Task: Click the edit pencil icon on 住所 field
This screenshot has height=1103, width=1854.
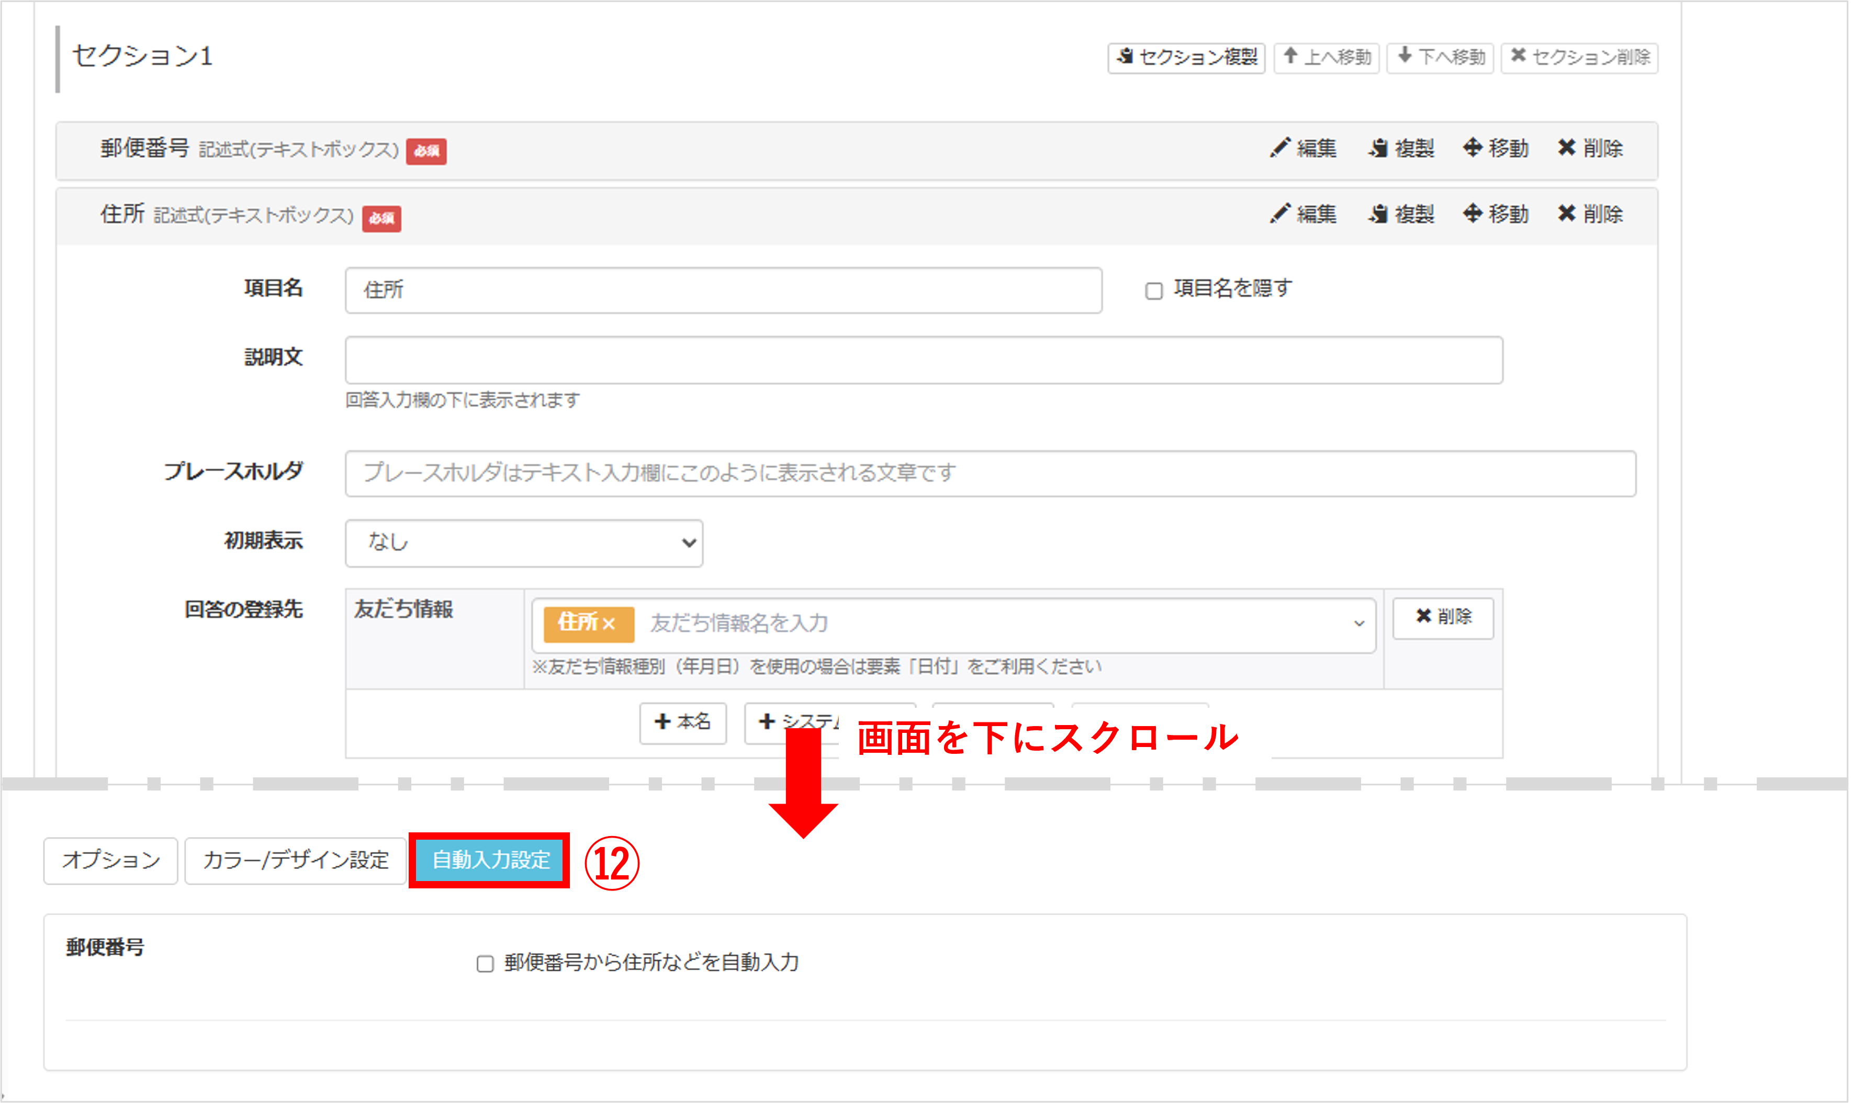Action: (x=1279, y=213)
